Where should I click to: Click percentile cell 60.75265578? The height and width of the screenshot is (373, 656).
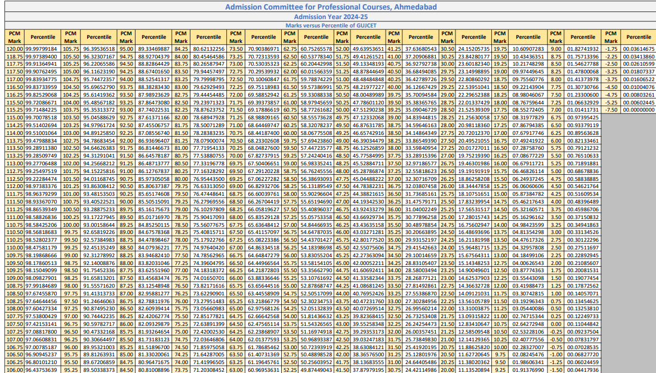pyautogui.click(x=316, y=49)
